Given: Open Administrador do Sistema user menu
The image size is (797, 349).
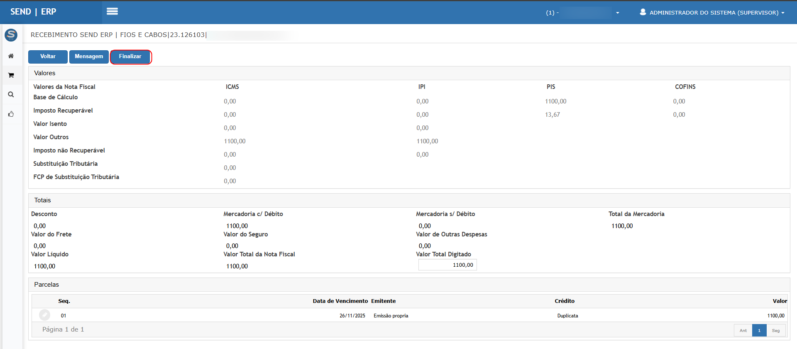Looking at the screenshot, I should [x=712, y=12].
